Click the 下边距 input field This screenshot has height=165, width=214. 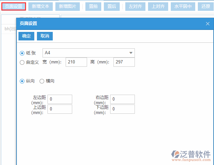(x=122, y=109)
